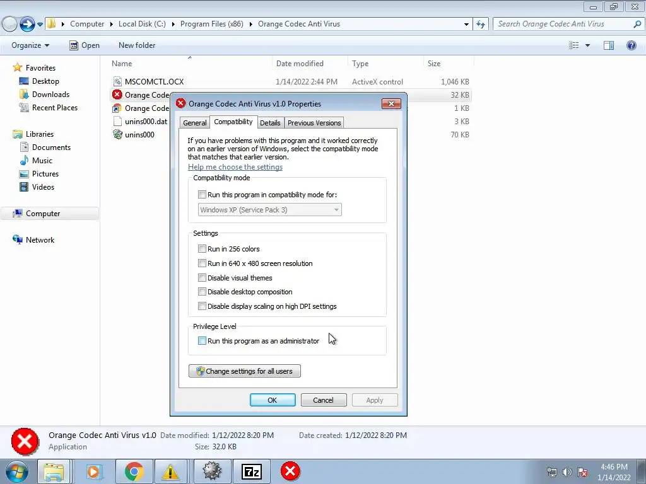
Task: Sort by the Type column header
Action: (385, 64)
